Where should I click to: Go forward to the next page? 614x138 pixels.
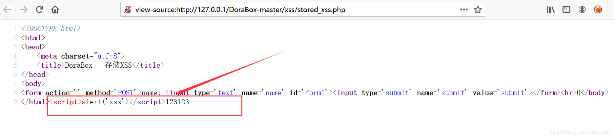(x=24, y=9)
